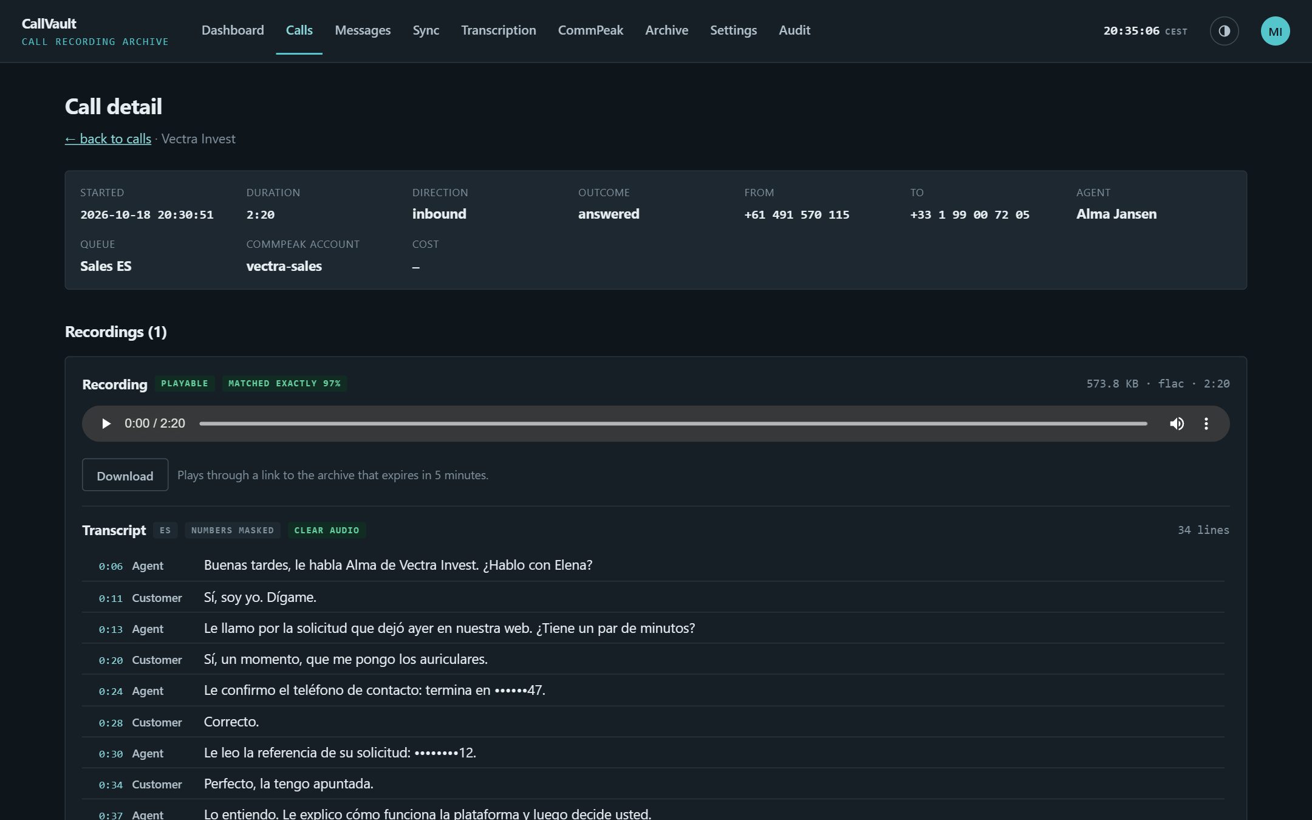Jump to the 0:11 transcript line

point(111,598)
